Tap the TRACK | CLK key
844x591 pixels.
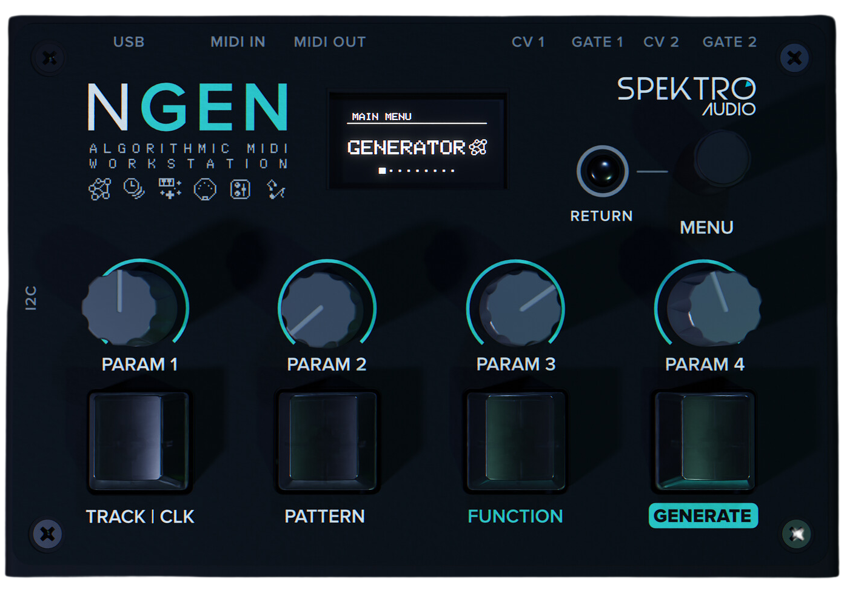pyautogui.click(x=139, y=441)
